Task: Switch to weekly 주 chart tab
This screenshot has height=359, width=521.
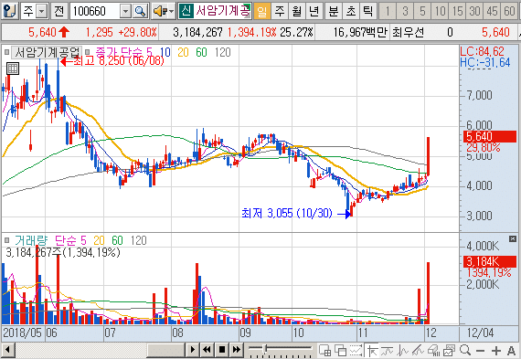Action: 280,11
